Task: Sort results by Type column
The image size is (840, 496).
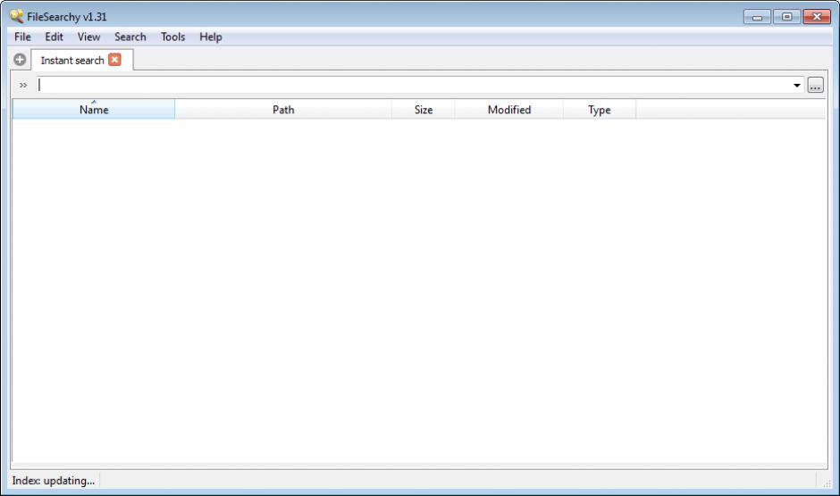Action: coord(599,109)
